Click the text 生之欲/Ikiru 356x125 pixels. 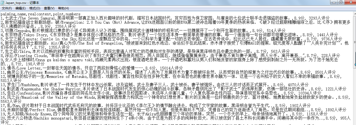click(x=17, y=52)
